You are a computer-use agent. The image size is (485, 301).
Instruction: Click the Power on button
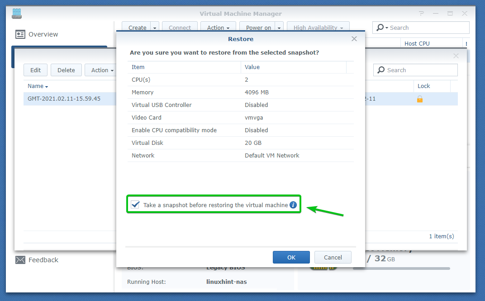coord(258,28)
